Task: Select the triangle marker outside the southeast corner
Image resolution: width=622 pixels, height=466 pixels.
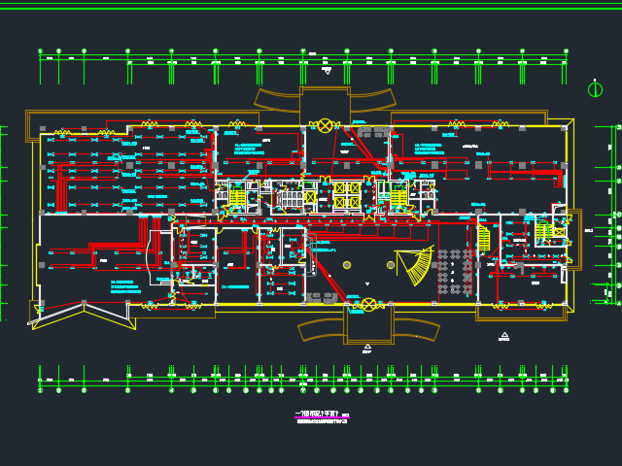Action: click(504, 335)
